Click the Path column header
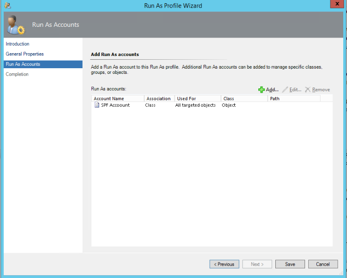The width and height of the screenshot is (347, 278). coord(294,98)
